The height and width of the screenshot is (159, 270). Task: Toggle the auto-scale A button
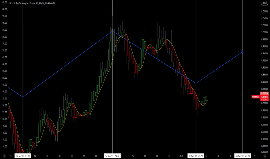pyautogui.click(x=265, y=156)
